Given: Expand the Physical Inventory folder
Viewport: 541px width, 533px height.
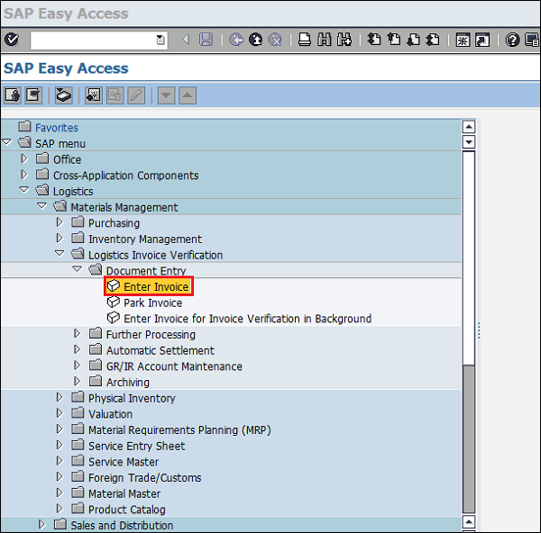Looking at the screenshot, I should click(60, 397).
